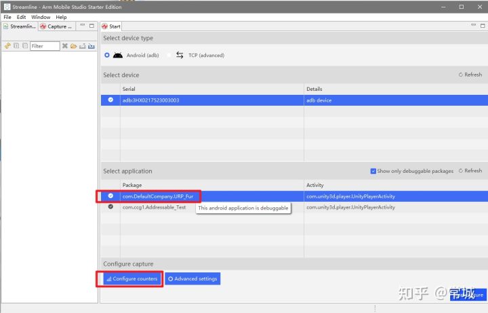488x313 pixels.
Task: Click the Configure counters button
Action: tap(132, 278)
